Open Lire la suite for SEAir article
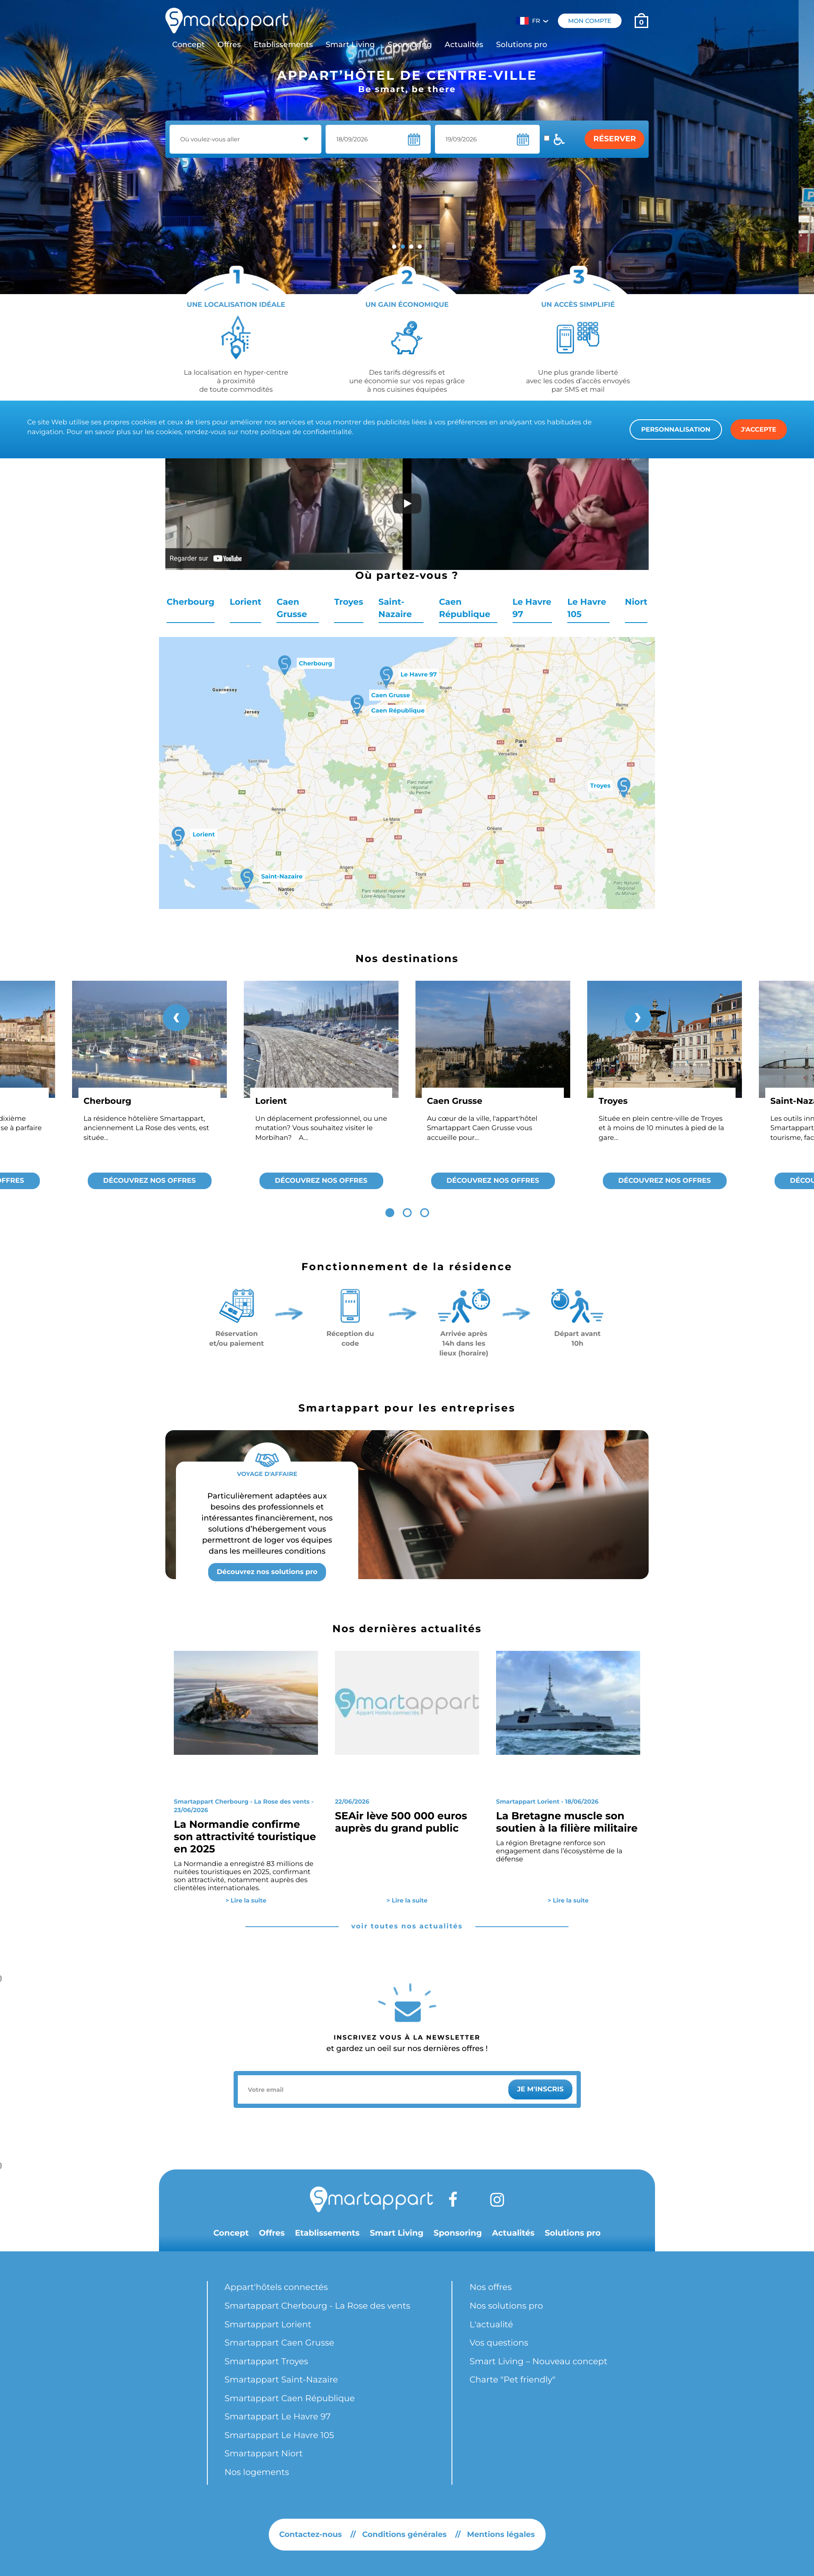Image resolution: width=814 pixels, height=2576 pixels. 407,1900
